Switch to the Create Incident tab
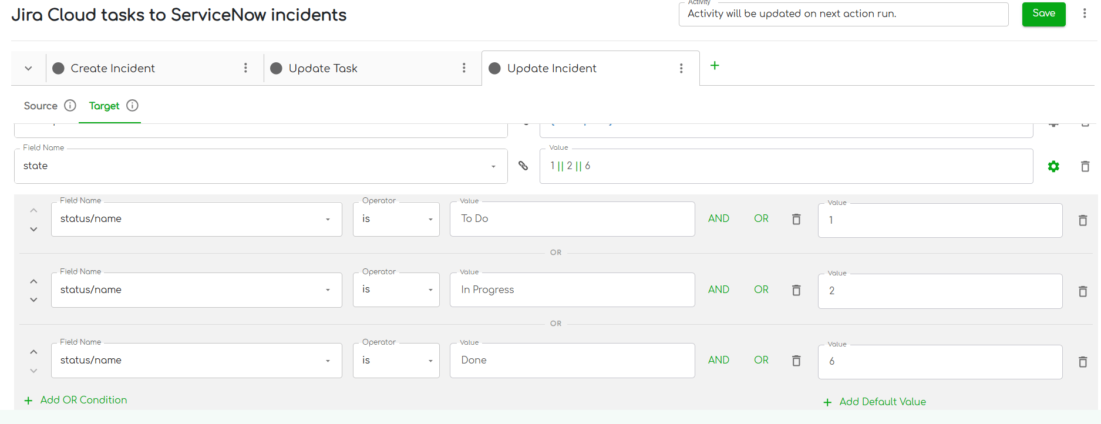1101x424 pixels. point(113,68)
